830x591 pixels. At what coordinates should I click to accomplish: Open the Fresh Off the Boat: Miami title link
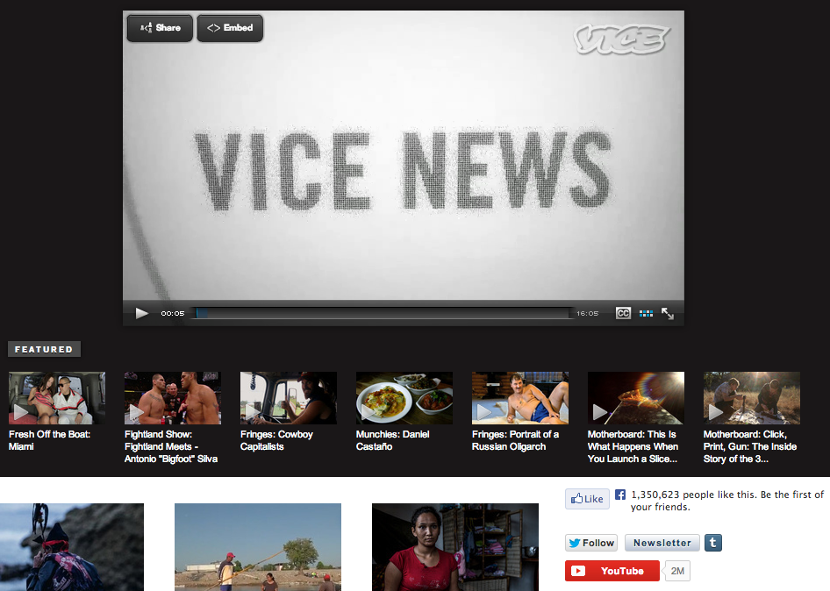coord(49,440)
